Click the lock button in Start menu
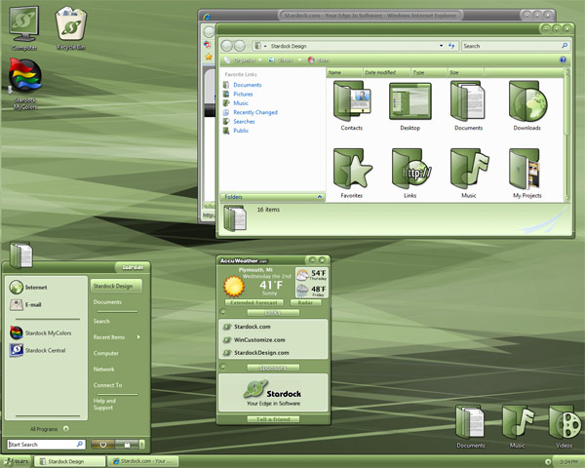 click(127, 445)
